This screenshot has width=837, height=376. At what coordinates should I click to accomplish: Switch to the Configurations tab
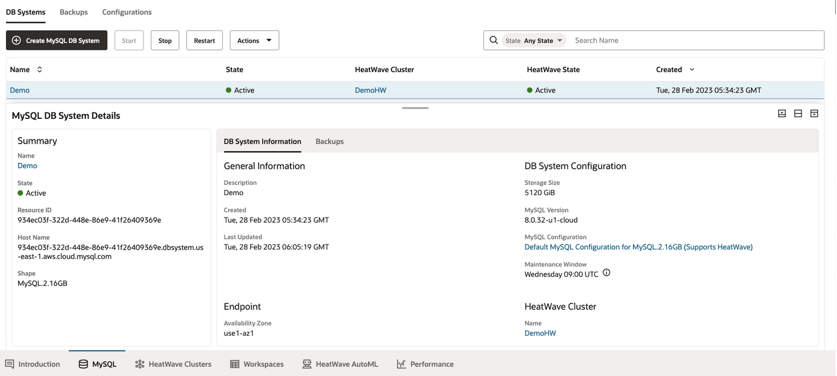tap(127, 12)
